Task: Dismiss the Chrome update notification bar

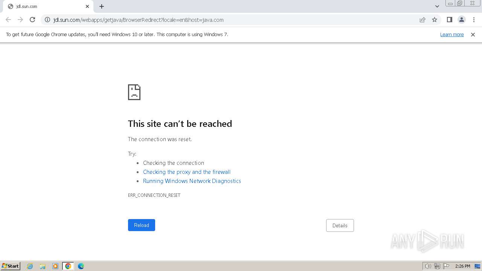Action: (473, 34)
